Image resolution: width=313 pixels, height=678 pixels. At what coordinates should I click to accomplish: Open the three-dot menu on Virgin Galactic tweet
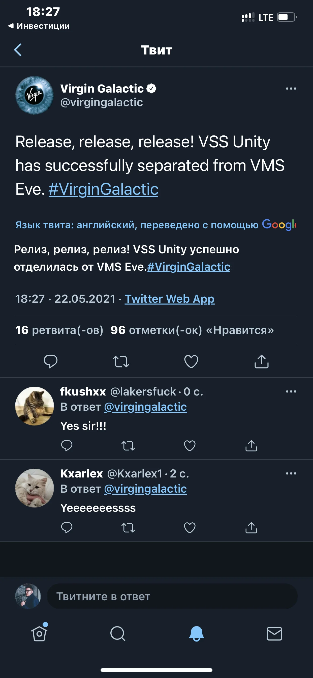pyautogui.click(x=291, y=89)
